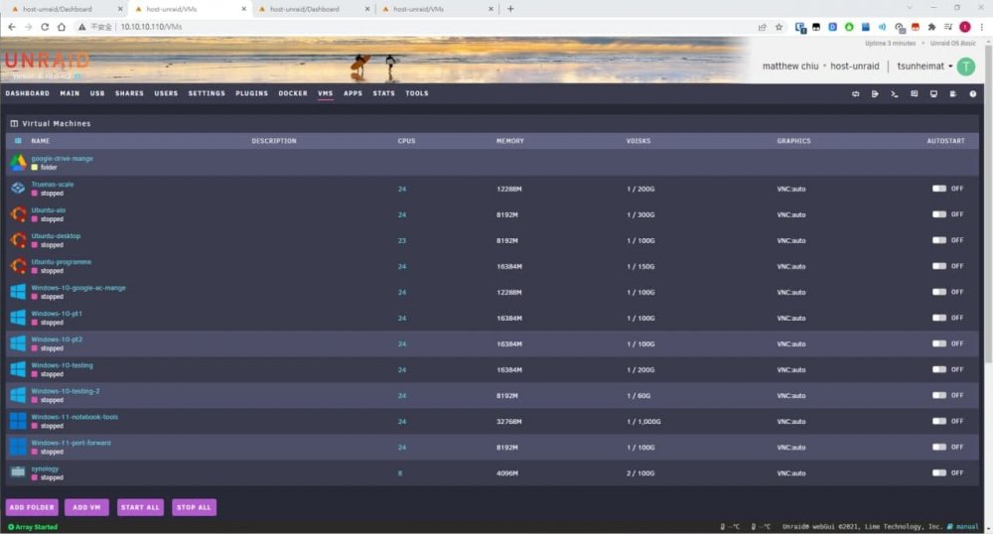This screenshot has height=534, width=993.
Task: Click the Ubuntu-desktop VM icon
Action: tap(18, 240)
